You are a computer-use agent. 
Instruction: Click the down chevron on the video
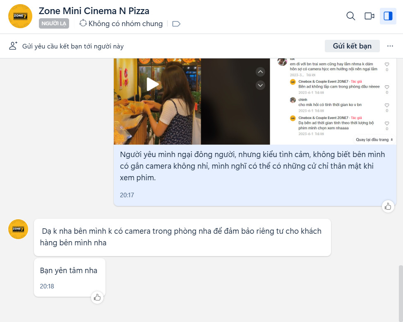[x=260, y=85]
